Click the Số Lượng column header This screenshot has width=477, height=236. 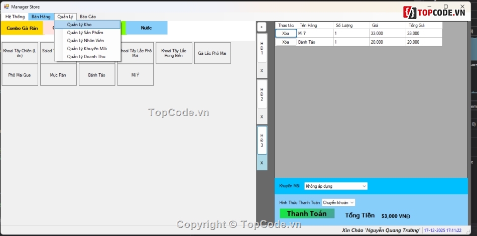click(351, 26)
